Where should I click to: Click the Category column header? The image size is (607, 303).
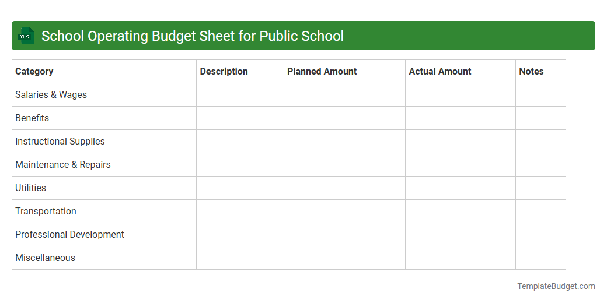pos(104,72)
